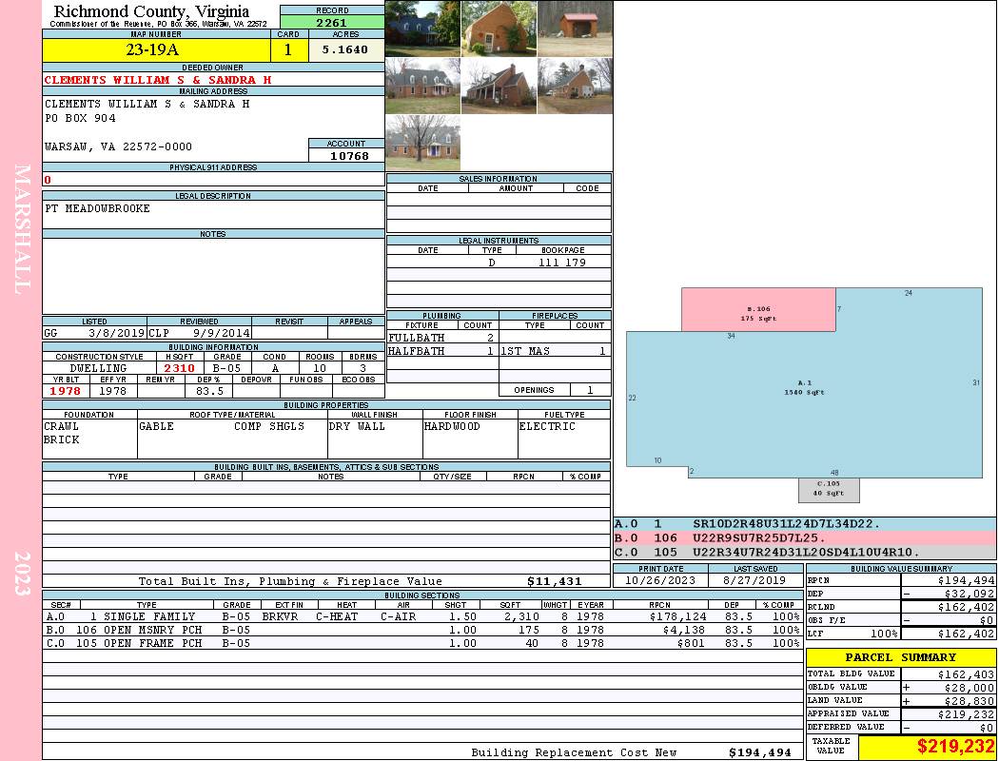
Task: Select the map number 23-19A field
Action: (x=156, y=49)
